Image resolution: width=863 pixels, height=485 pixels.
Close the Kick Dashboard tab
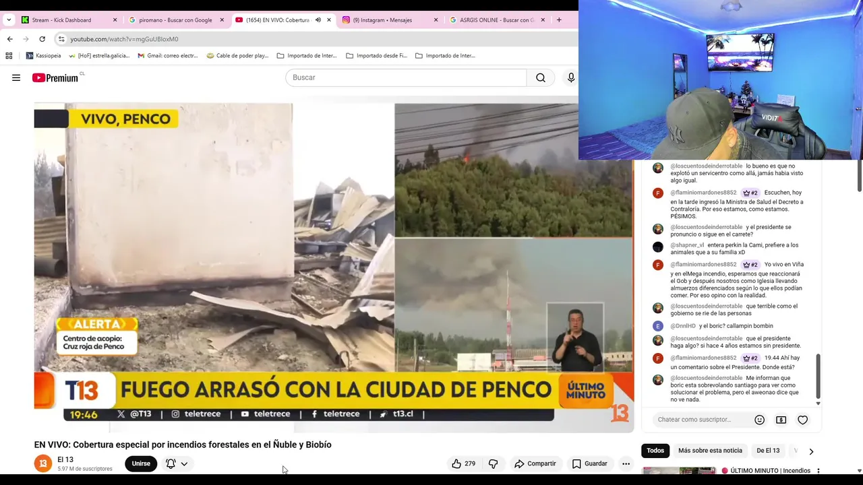pos(115,20)
